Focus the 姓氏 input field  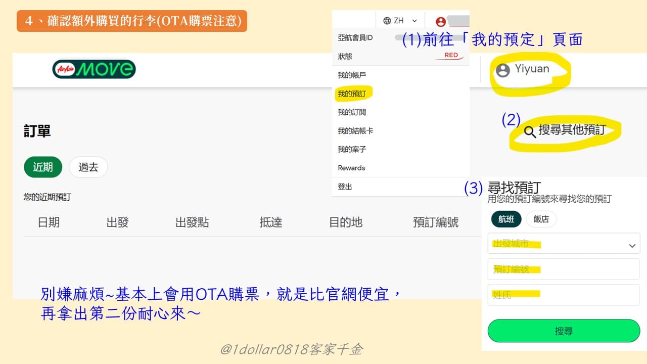click(x=564, y=295)
